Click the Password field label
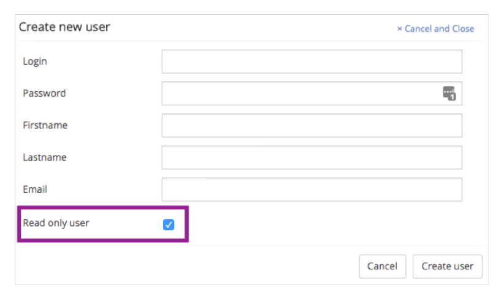Viewport: 504px width, 300px height. 44,93
